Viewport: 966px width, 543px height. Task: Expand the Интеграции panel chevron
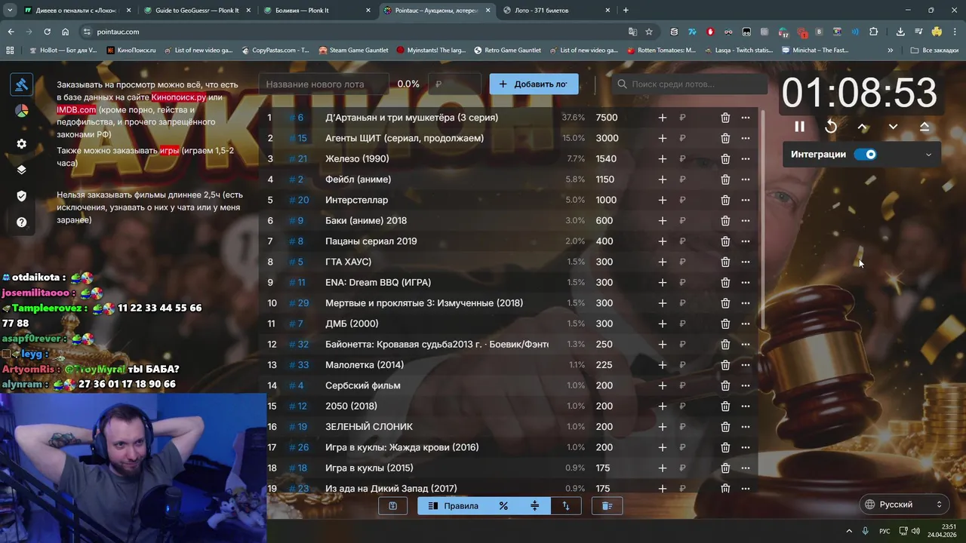pyautogui.click(x=928, y=155)
